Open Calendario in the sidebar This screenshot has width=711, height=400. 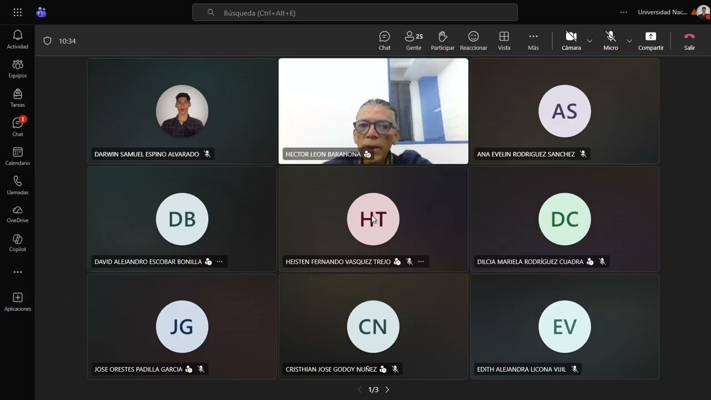click(17, 156)
